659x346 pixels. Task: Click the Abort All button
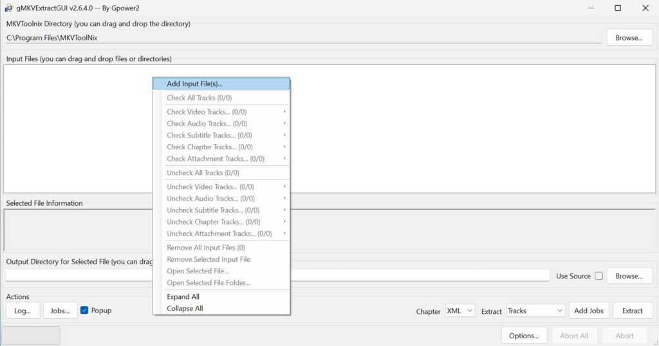(x=573, y=336)
